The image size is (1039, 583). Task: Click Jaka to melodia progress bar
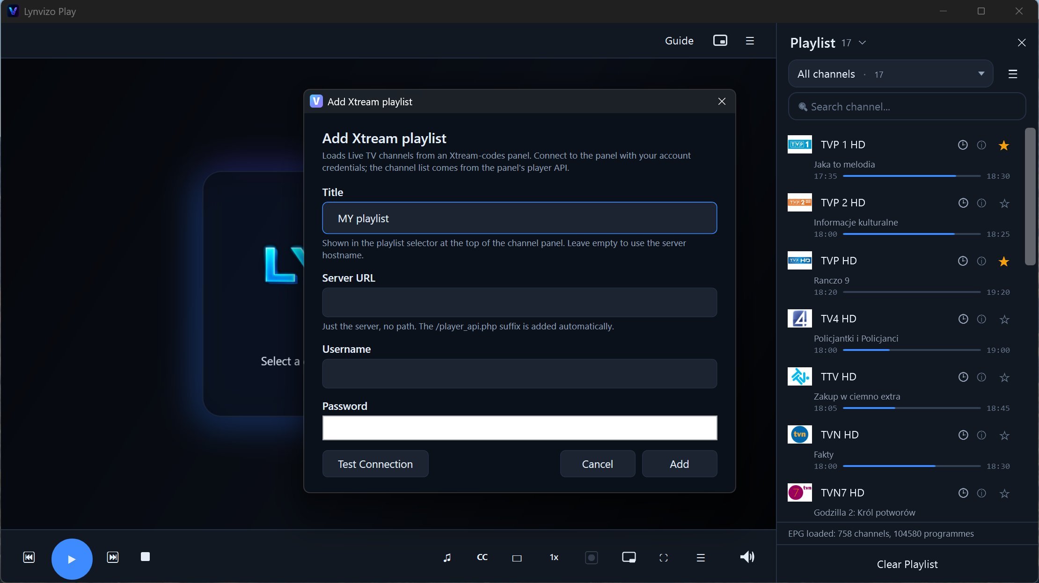point(912,176)
